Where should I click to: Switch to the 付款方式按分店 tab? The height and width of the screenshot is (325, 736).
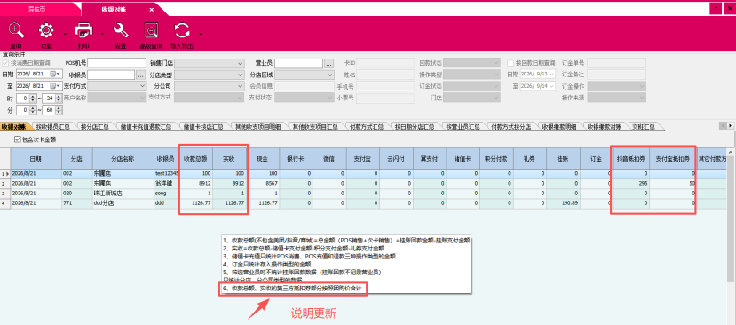[x=510, y=127]
